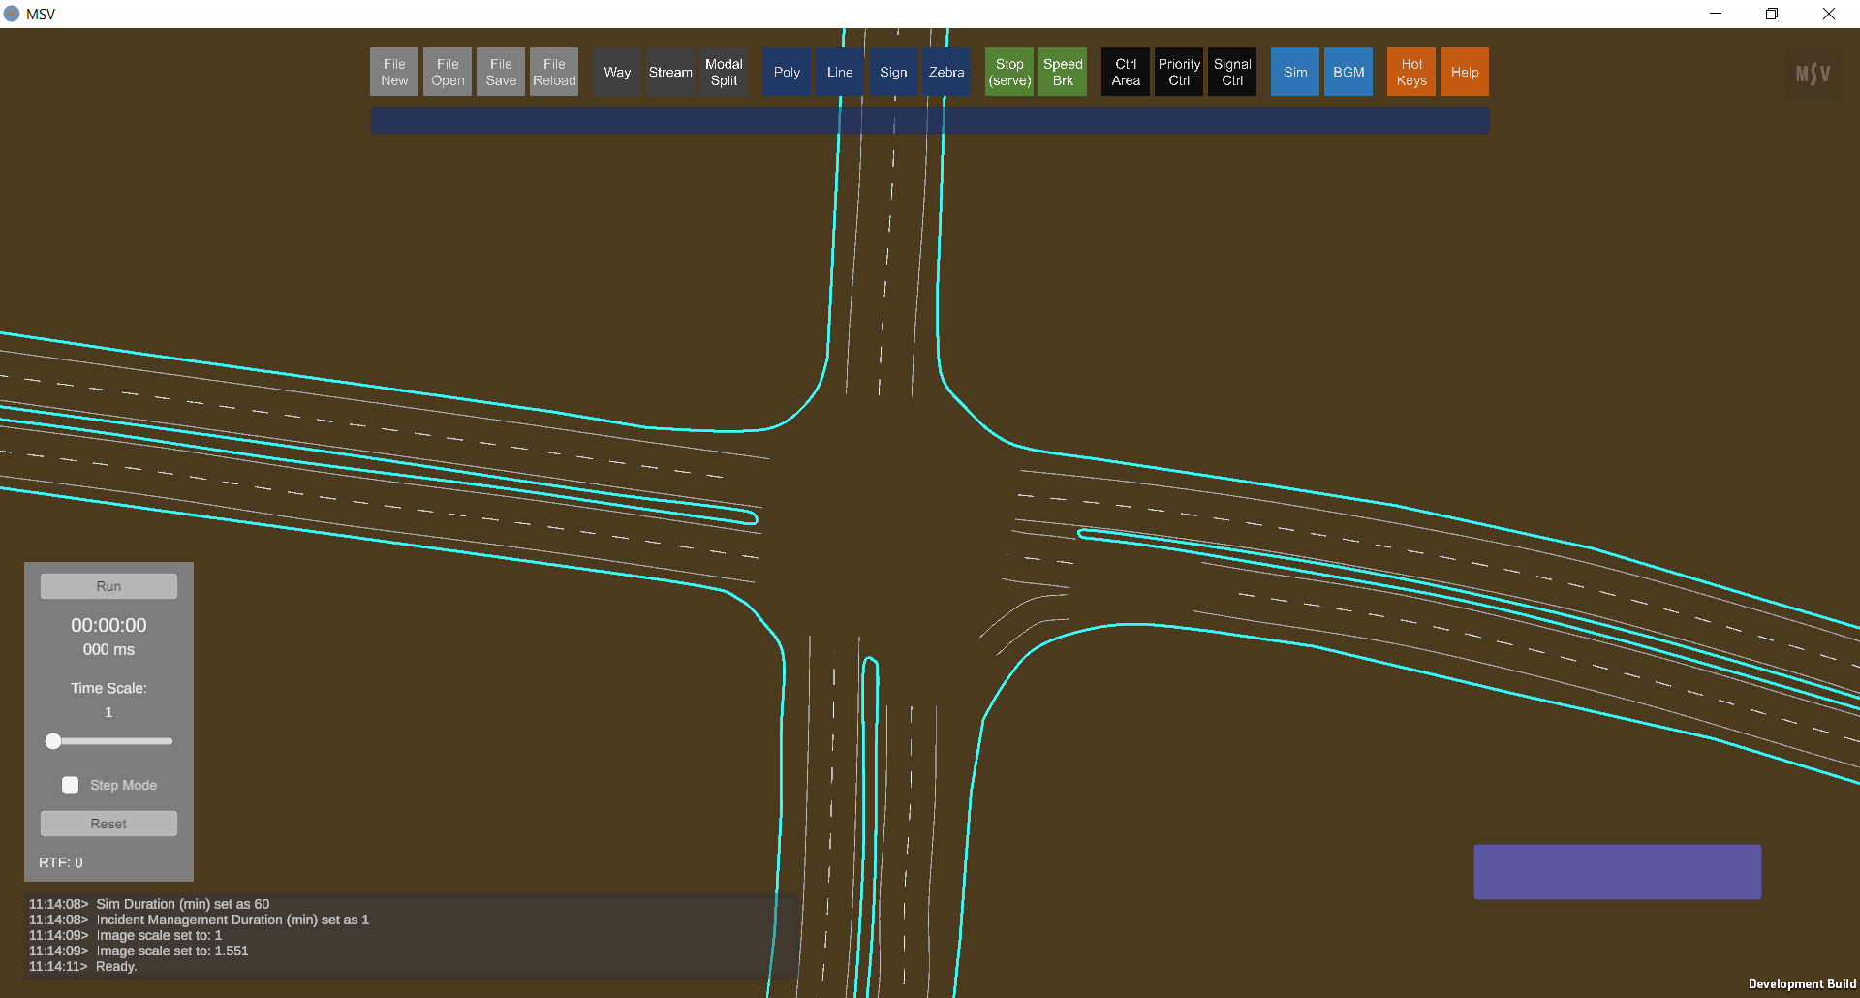Open a file with File Open
Screen dimensions: 1860x998
tap(448, 72)
